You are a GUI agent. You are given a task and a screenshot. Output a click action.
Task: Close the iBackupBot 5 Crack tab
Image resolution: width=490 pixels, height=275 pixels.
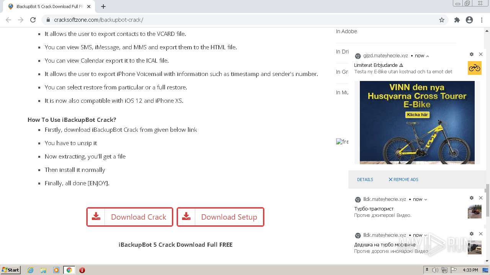coord(89,6)
